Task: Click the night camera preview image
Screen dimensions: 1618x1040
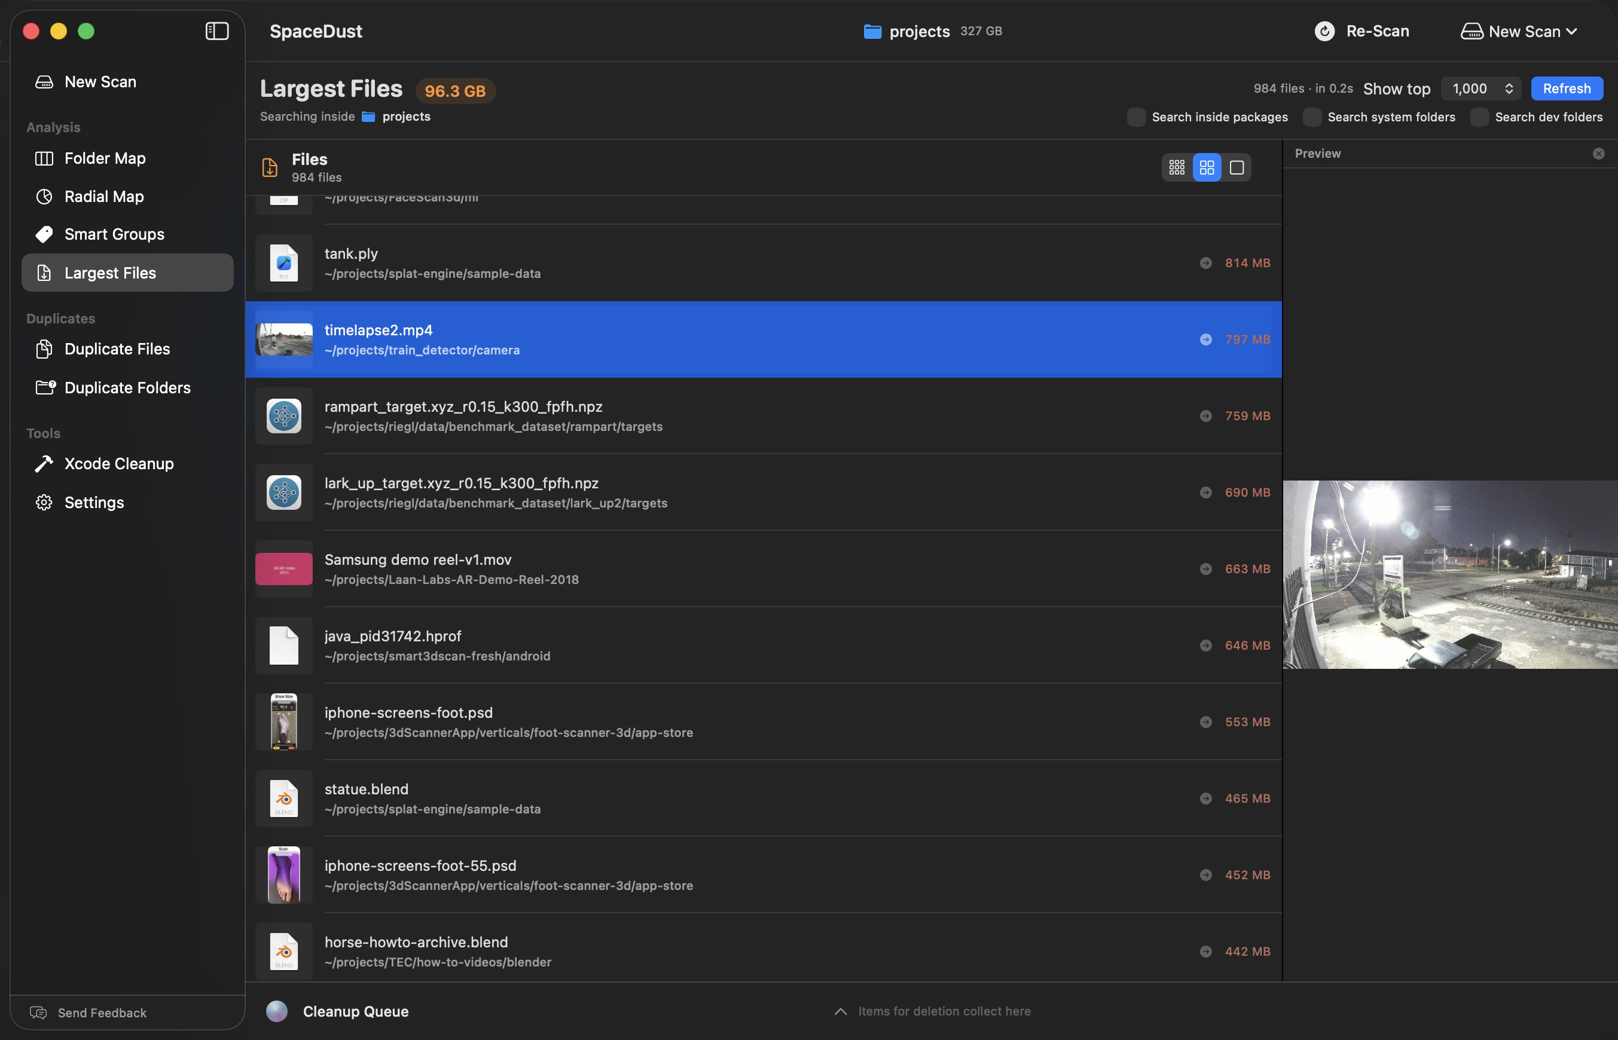Action: (x=1450, y=575)
